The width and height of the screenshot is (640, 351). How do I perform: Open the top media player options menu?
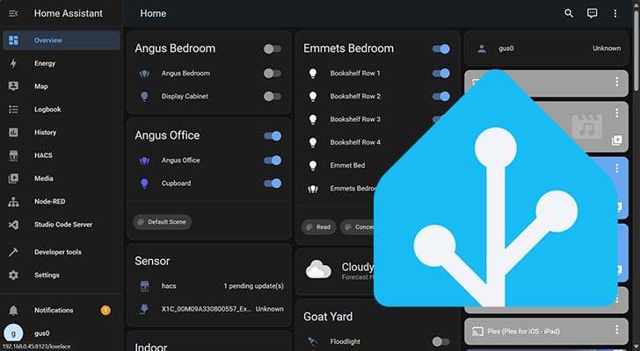617,82
